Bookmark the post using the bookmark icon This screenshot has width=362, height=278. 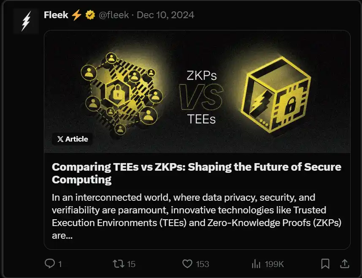(325, 264)
